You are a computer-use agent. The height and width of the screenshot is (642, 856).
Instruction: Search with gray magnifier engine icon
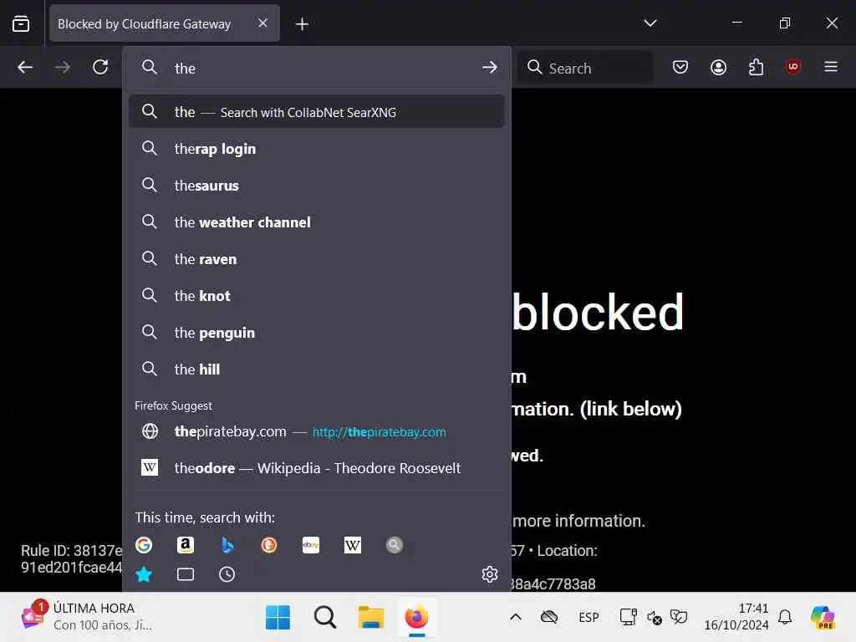(x=395, y=545)
